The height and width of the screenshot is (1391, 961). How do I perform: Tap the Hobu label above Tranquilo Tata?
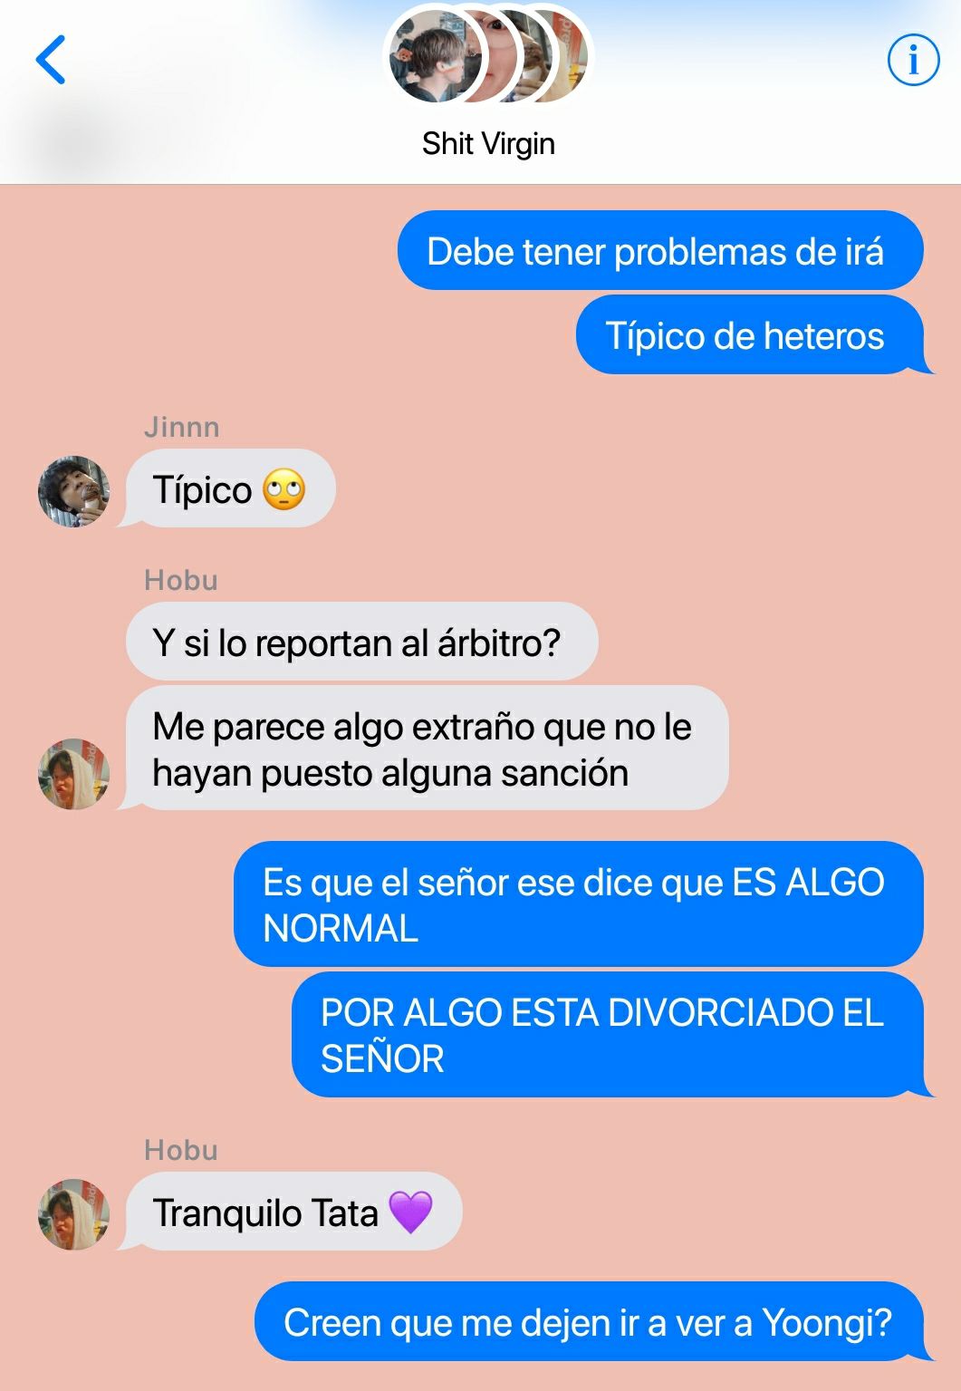pos(181,1150)
